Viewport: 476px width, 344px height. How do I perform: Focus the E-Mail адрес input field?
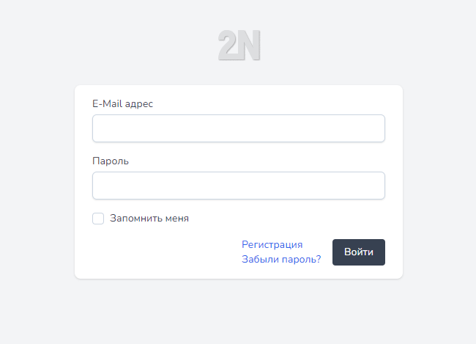tap(238, 128)
